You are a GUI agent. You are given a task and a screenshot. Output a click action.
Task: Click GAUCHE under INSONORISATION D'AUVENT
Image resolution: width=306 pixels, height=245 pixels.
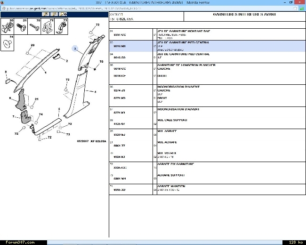click(164, 90)
